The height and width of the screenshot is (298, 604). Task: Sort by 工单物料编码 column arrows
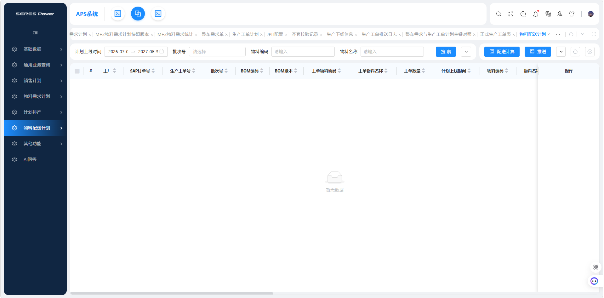click(339, 71)
